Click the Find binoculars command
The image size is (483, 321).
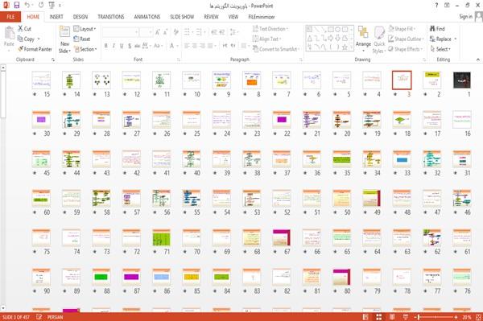click(437, 29)
